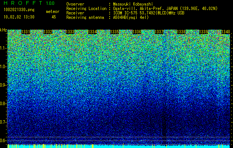
Task: Click the meteor count value 45
Action: coord(54,17)
